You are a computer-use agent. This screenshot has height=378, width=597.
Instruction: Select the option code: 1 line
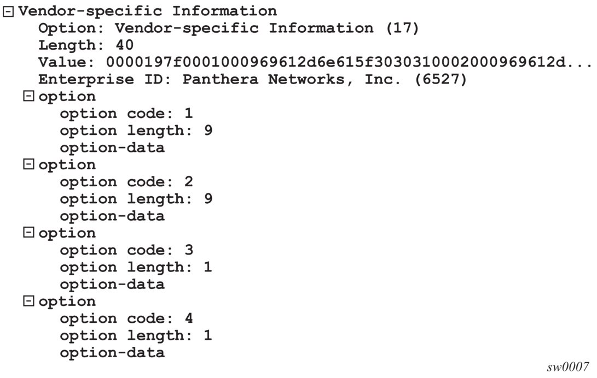[x=126, y=114]
